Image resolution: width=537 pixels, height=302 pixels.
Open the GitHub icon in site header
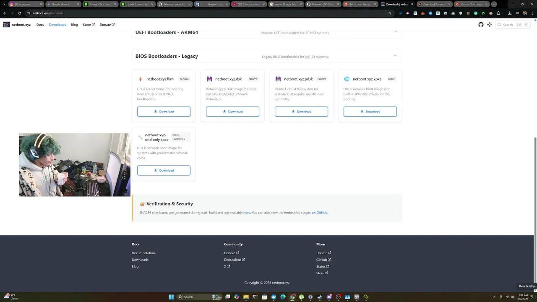(481, 25)
